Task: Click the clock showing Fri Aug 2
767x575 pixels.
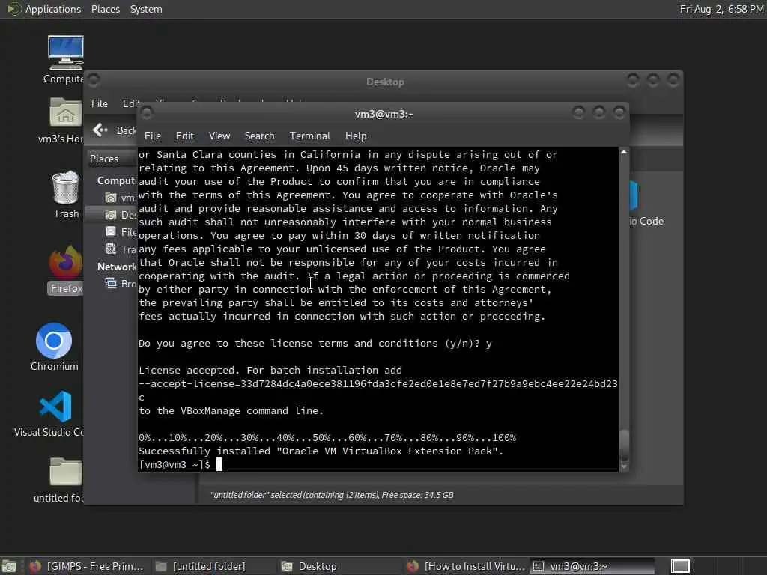Action: (722, 9)
